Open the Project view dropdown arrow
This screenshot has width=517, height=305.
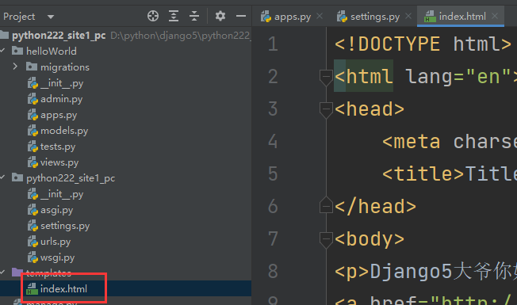(51, 17)
